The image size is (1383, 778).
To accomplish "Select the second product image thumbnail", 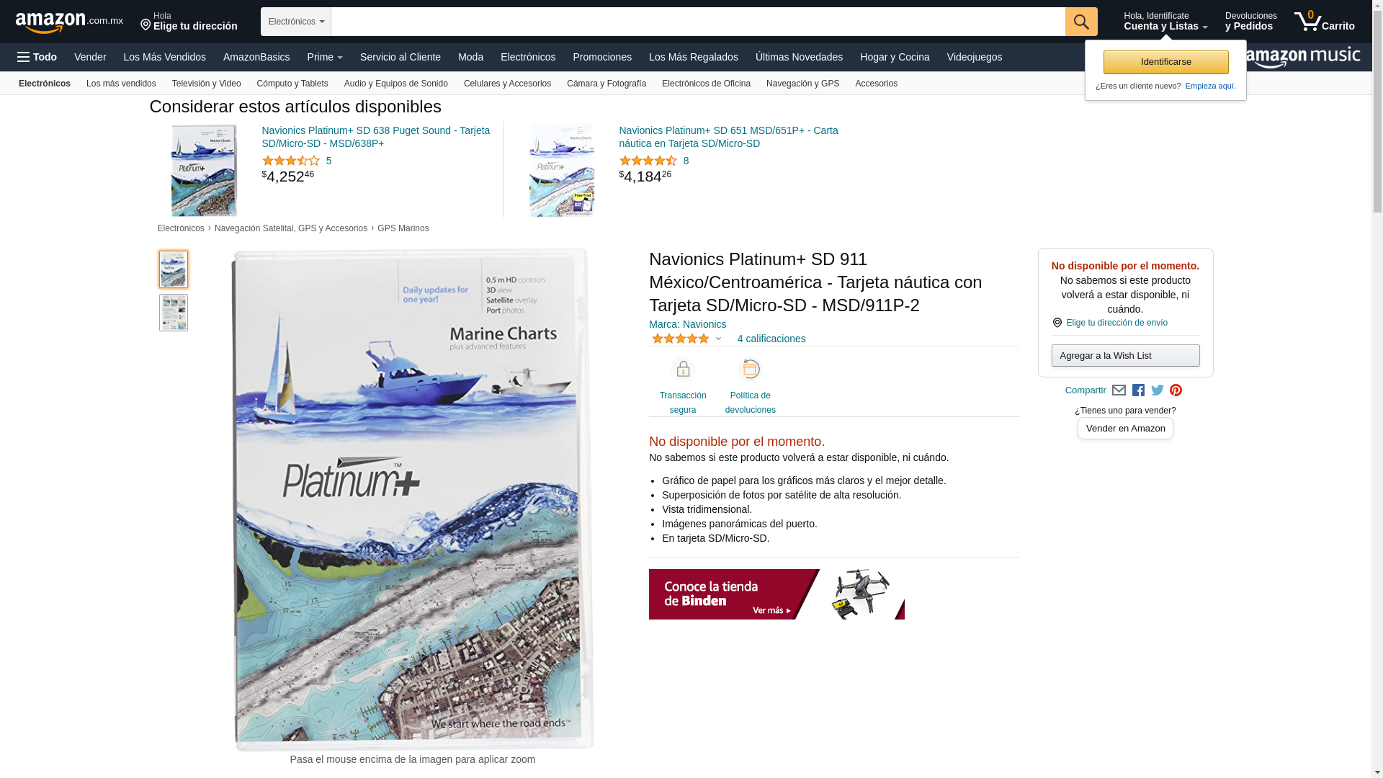I will coord(174,313).
